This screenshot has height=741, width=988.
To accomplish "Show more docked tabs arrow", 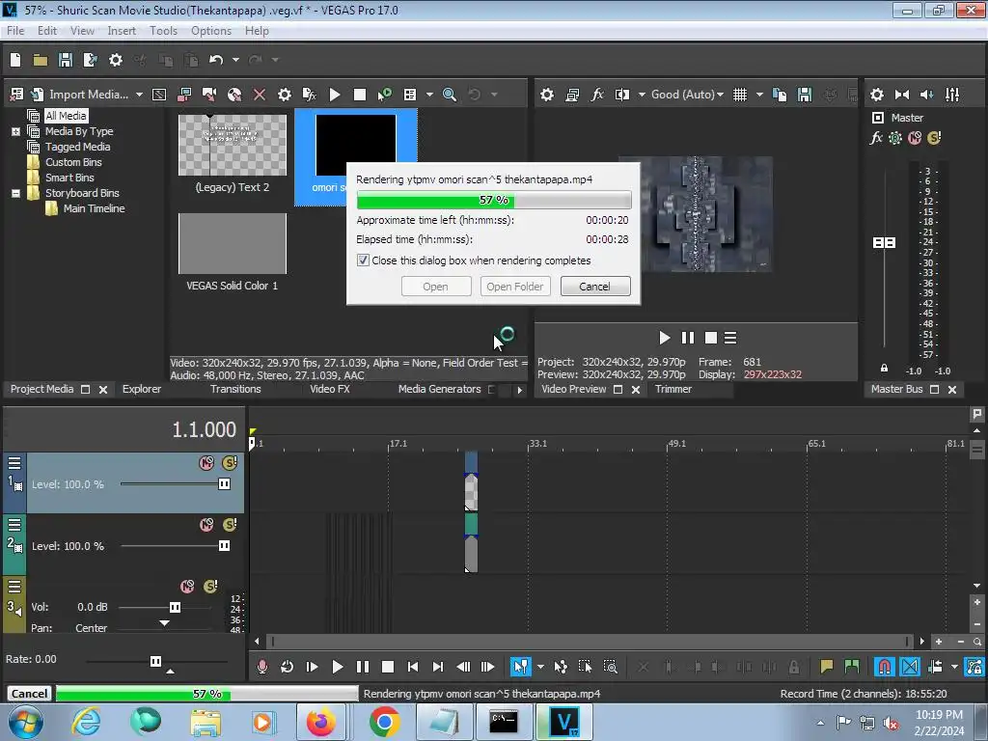I will coord(519,390).
